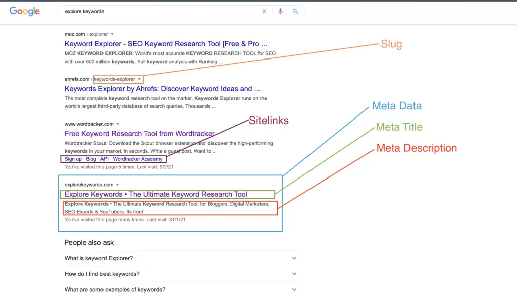This screenshot has width=517, height=296.
Task: Click 'You've visited this page 5 times' note
Action: tap(119, 167)
